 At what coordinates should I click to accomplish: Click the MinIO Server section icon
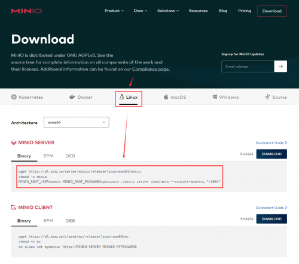pyautogui.click(x=14, y=142)
